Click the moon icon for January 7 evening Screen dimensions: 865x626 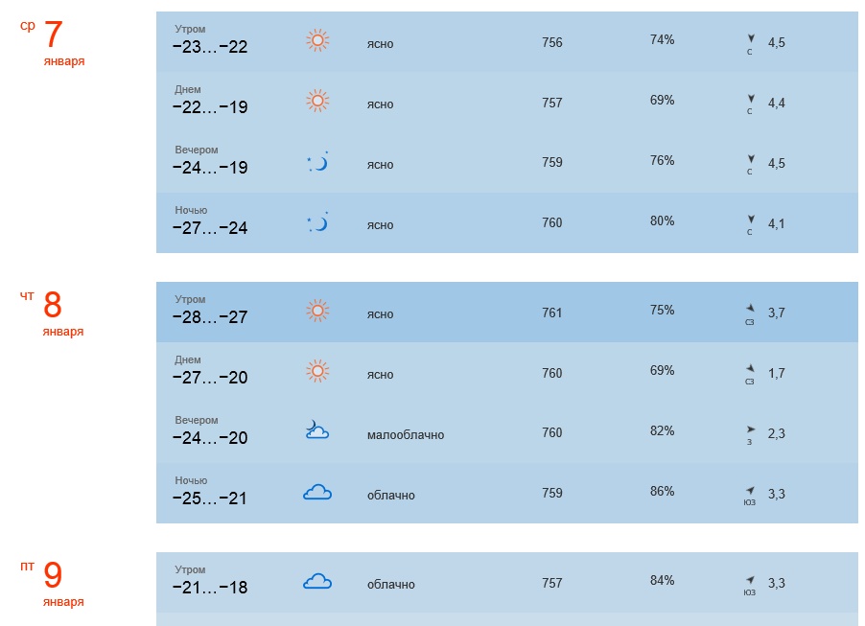pyautogui.click(x=317, y=162)
